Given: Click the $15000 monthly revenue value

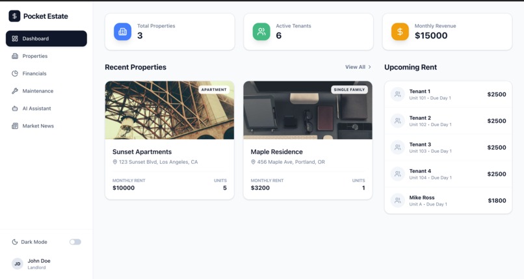Looking at the screenshot, I should coord(431,35).
